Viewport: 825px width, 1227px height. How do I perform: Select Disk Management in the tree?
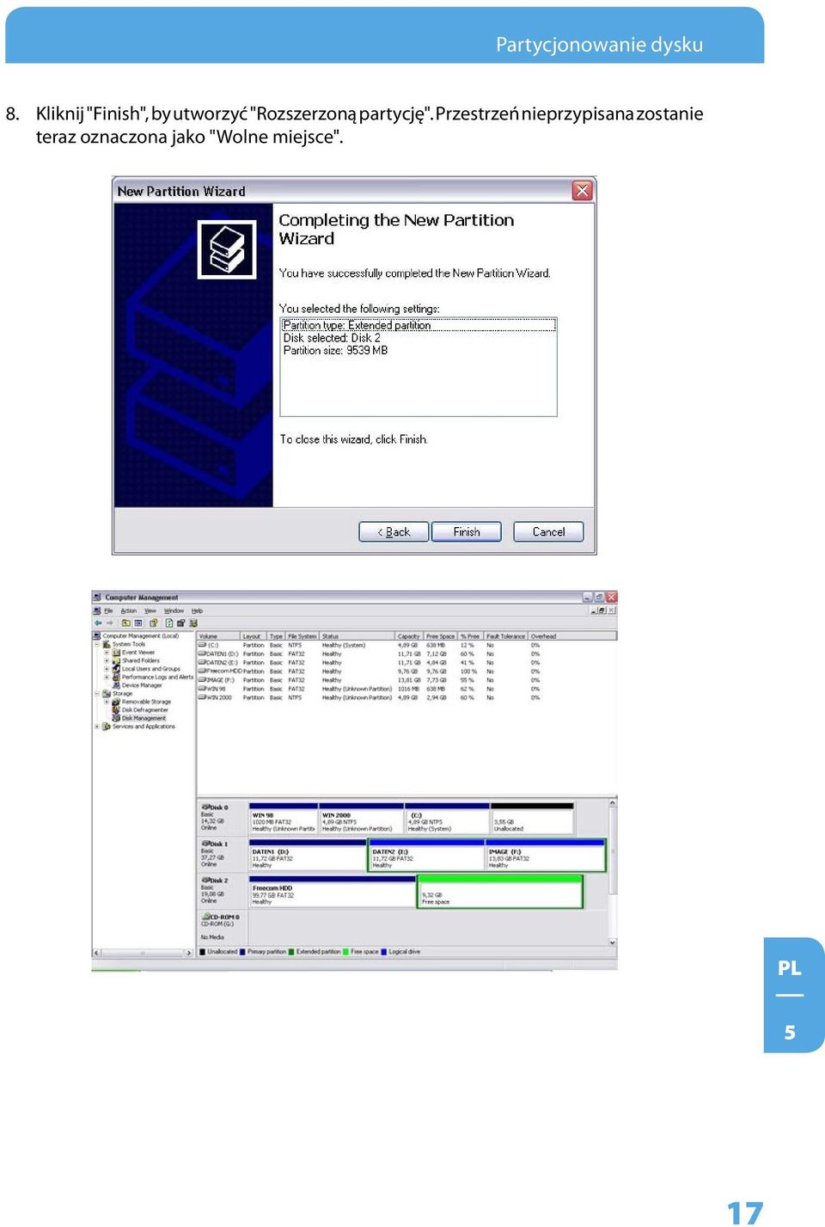144,718
